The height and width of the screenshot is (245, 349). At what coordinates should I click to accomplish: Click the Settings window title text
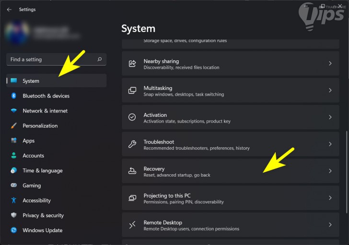[27, 10]
